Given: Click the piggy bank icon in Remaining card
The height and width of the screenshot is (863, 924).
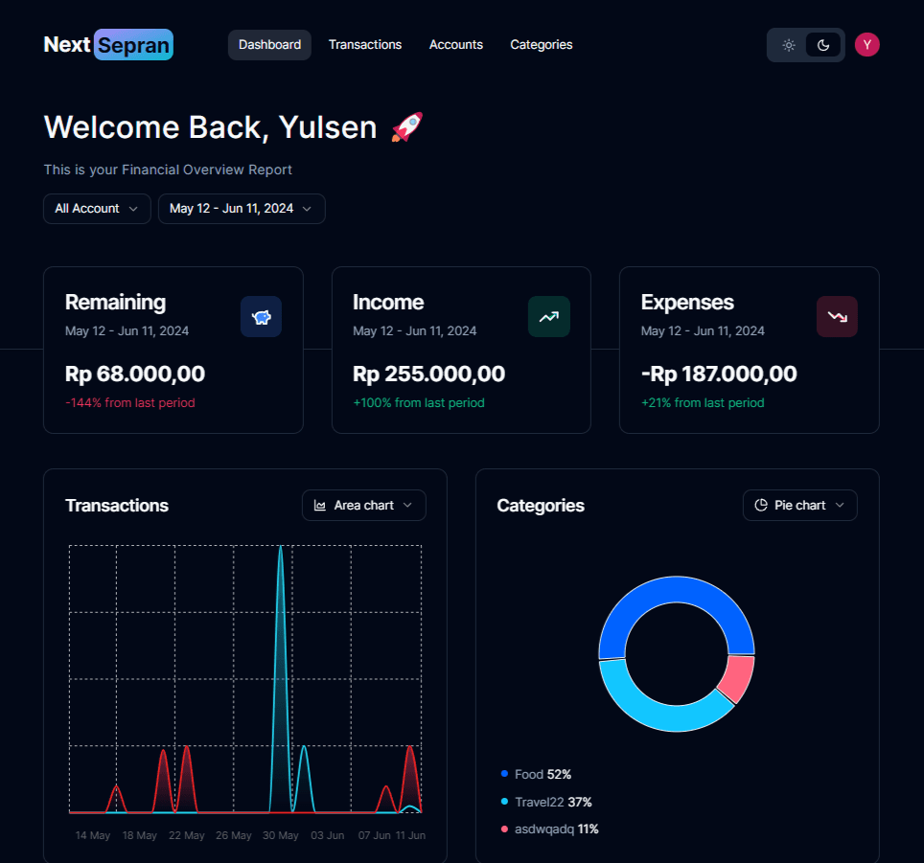Looking at the screenshot, I should tap(261, 317).
